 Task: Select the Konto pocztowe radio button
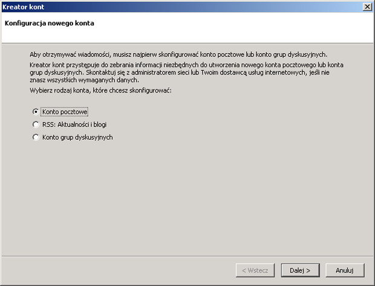[36, 112]
